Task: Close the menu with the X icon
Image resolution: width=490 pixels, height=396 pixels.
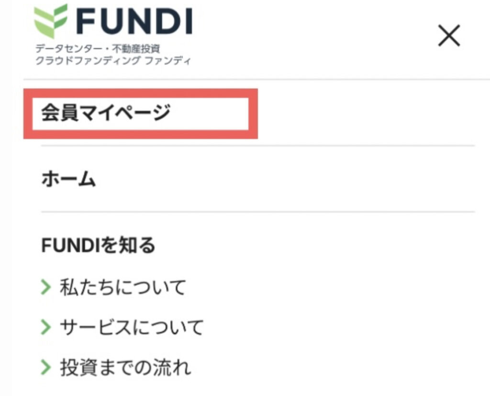Action: click(449, 35)
